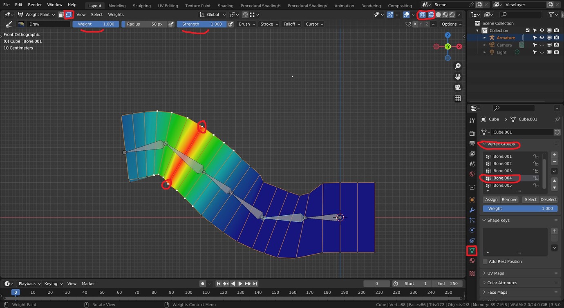Viewport: 564px width, 308px height.
Task: Open the Object Data Properties tab
Action: coord(472,251)
